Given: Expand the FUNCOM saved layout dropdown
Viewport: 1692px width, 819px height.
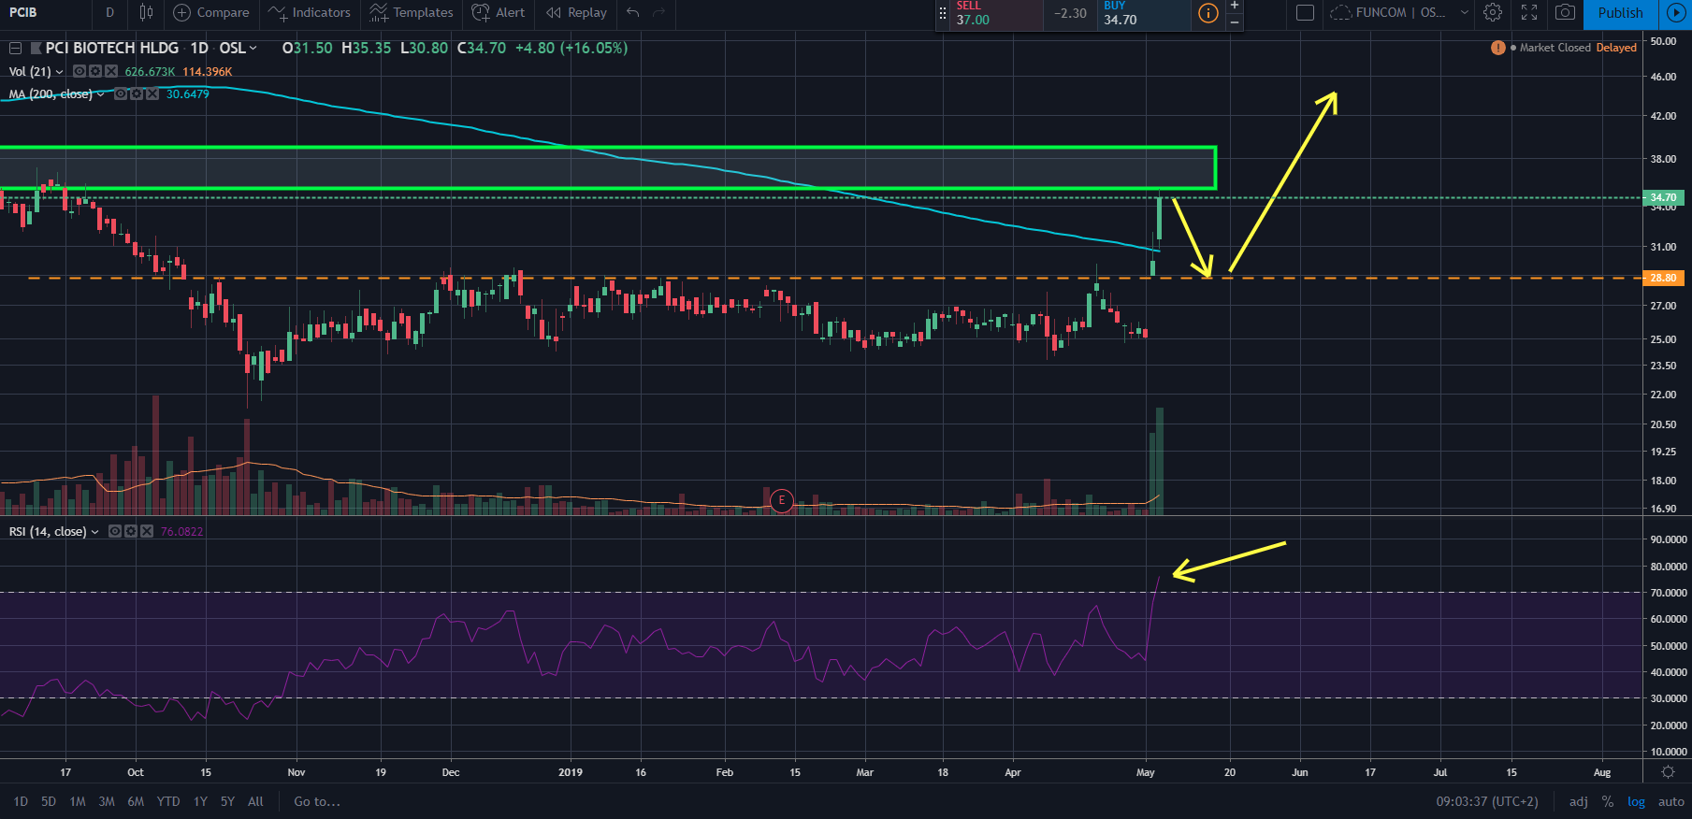Looking at the screenshot, I should coord(1464,12).
